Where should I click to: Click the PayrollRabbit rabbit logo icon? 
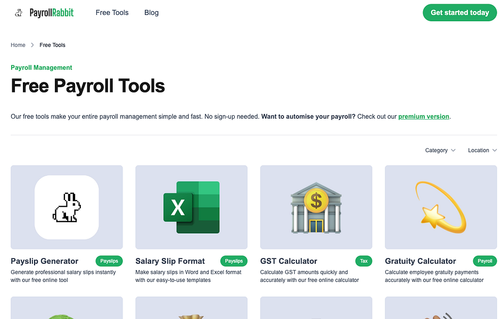coord(18,12)
